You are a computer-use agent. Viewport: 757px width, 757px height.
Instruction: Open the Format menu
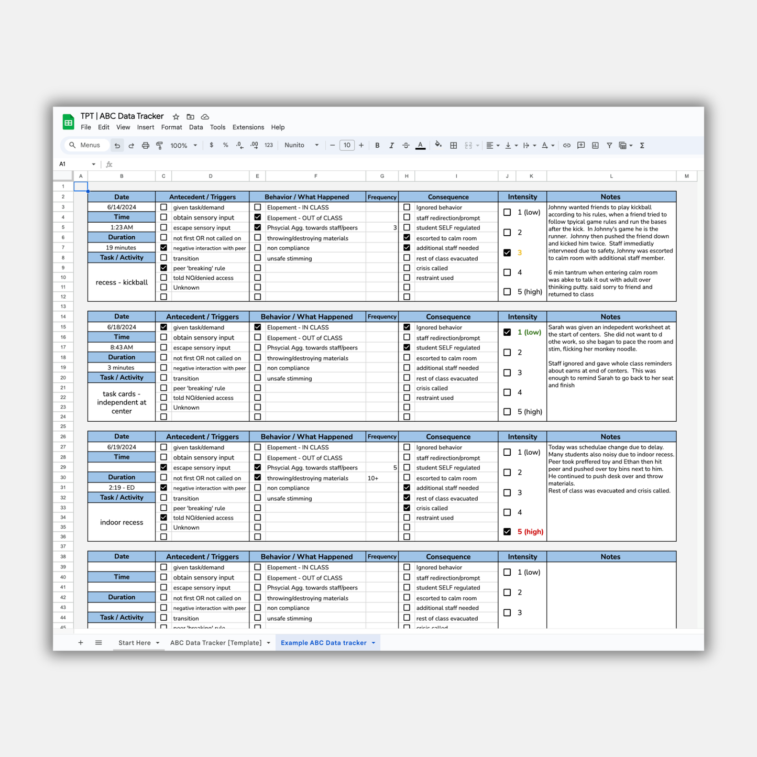click(171, 127)
